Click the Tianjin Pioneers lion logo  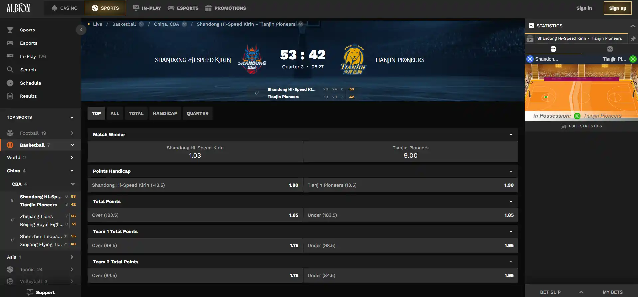pyautogui.click(x=353, y=60)
